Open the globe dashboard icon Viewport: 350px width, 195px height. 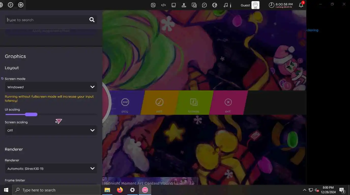[215, 5]
